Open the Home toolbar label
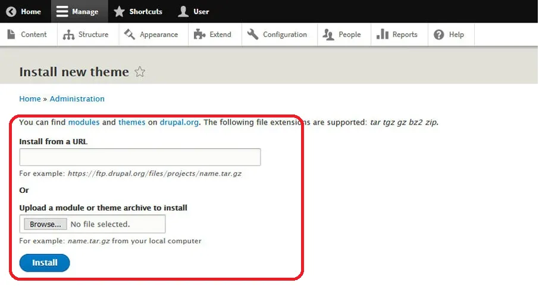Screen dimensions: 539x286 pyautogui.click(x=31, y=12)
